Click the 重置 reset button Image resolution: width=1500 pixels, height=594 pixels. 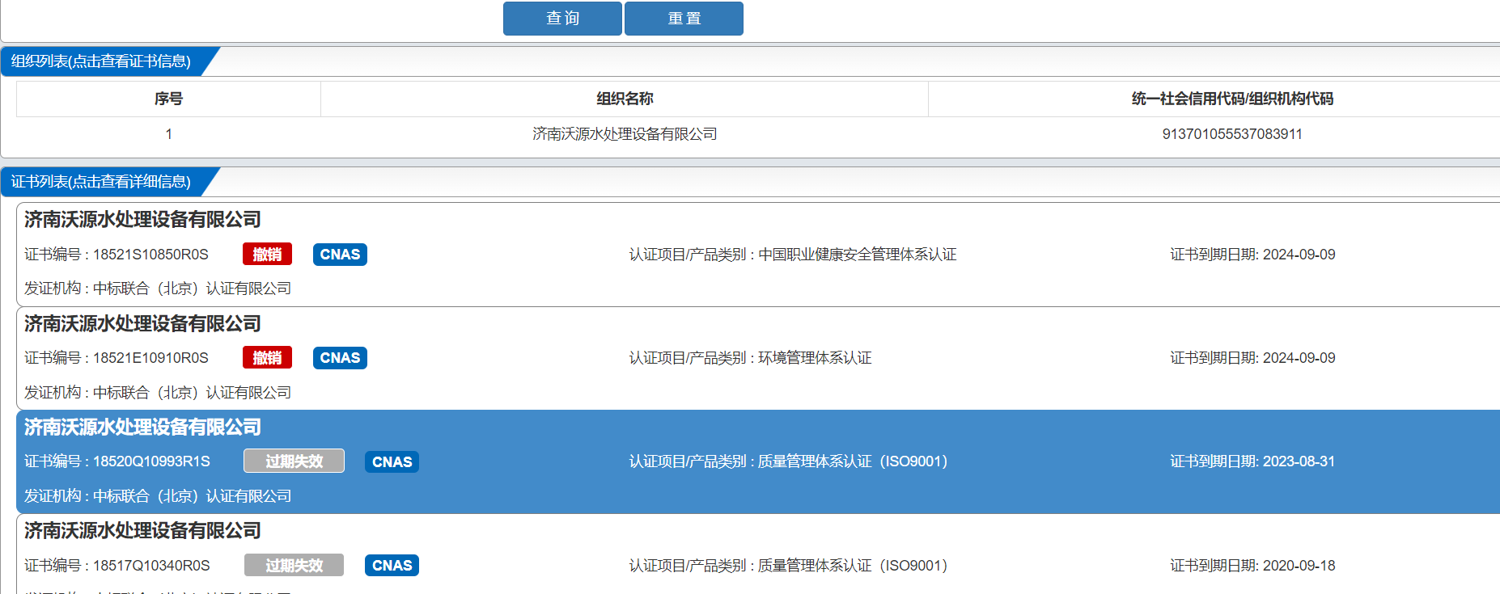point(684,19)
